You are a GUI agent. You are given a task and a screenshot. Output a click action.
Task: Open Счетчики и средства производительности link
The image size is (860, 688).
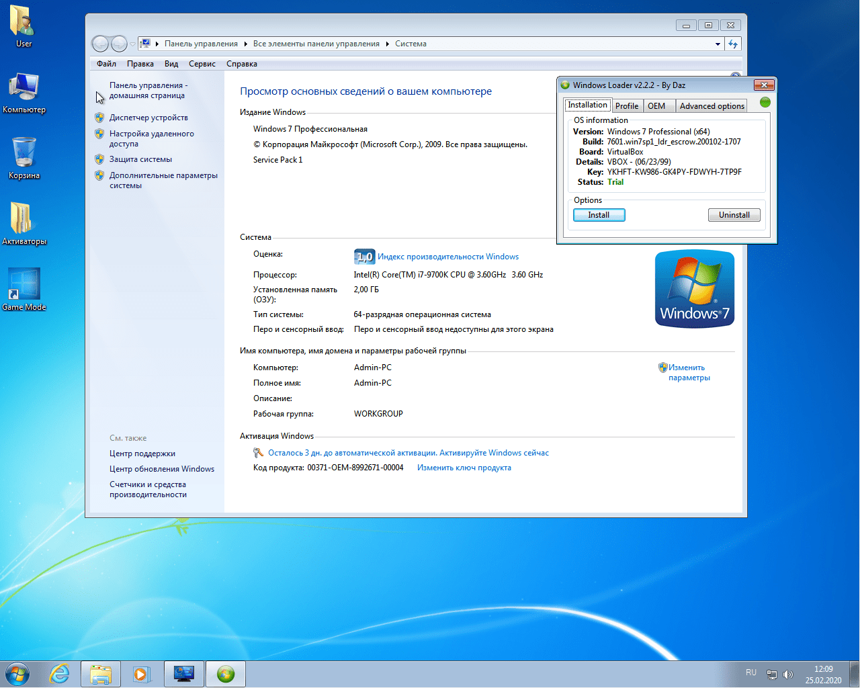pyautogui.click(x=148, y=489)
